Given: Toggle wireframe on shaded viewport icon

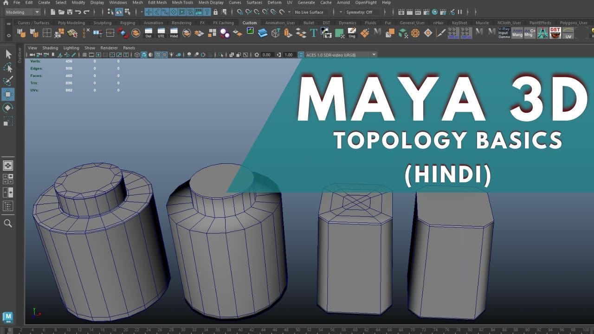Looking at the screenshot, I should coord(158,55).
